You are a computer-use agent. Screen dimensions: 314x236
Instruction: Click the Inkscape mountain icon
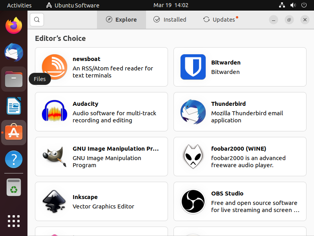[x=55, y=201]
